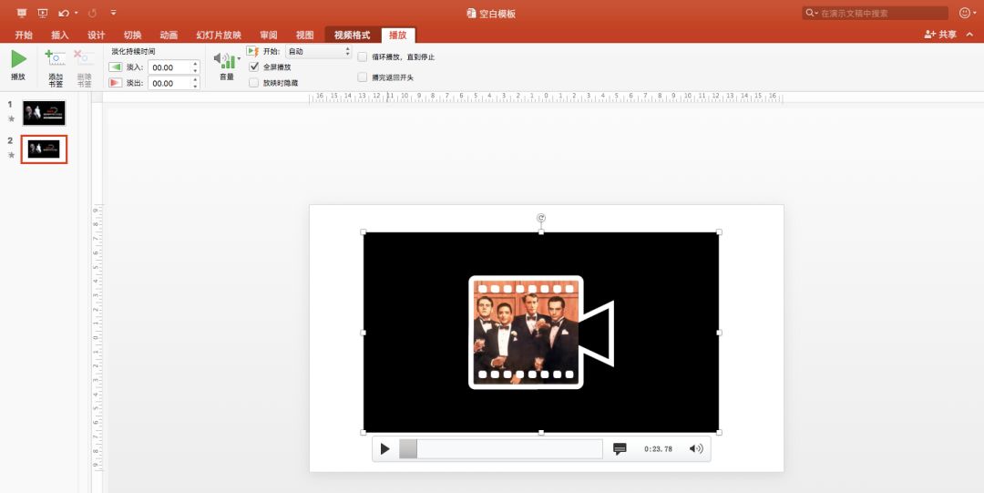Click the top-right resize handle of the video
This screenshot has width=984, height=493.
pyautogui.click(x=719, y=231)
